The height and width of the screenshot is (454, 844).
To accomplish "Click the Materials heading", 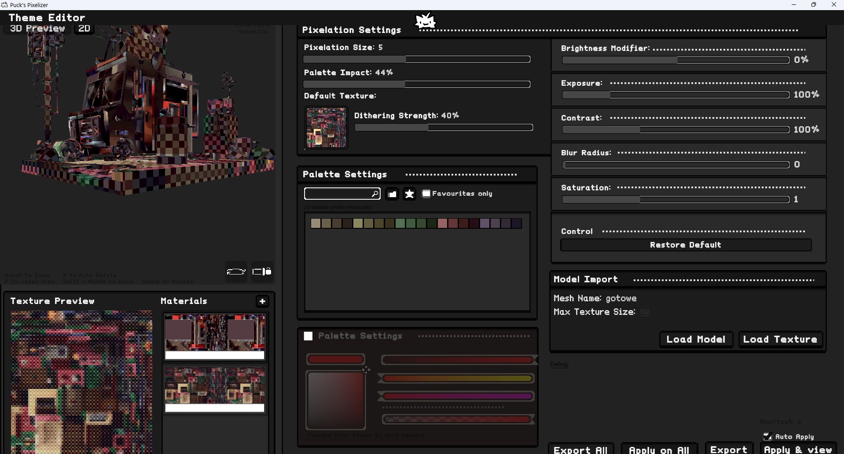I will (x=184, y=301).
